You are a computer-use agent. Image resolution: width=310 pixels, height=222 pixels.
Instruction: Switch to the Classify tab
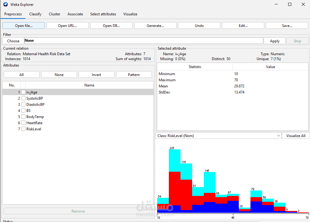click(x=35, y=14)
